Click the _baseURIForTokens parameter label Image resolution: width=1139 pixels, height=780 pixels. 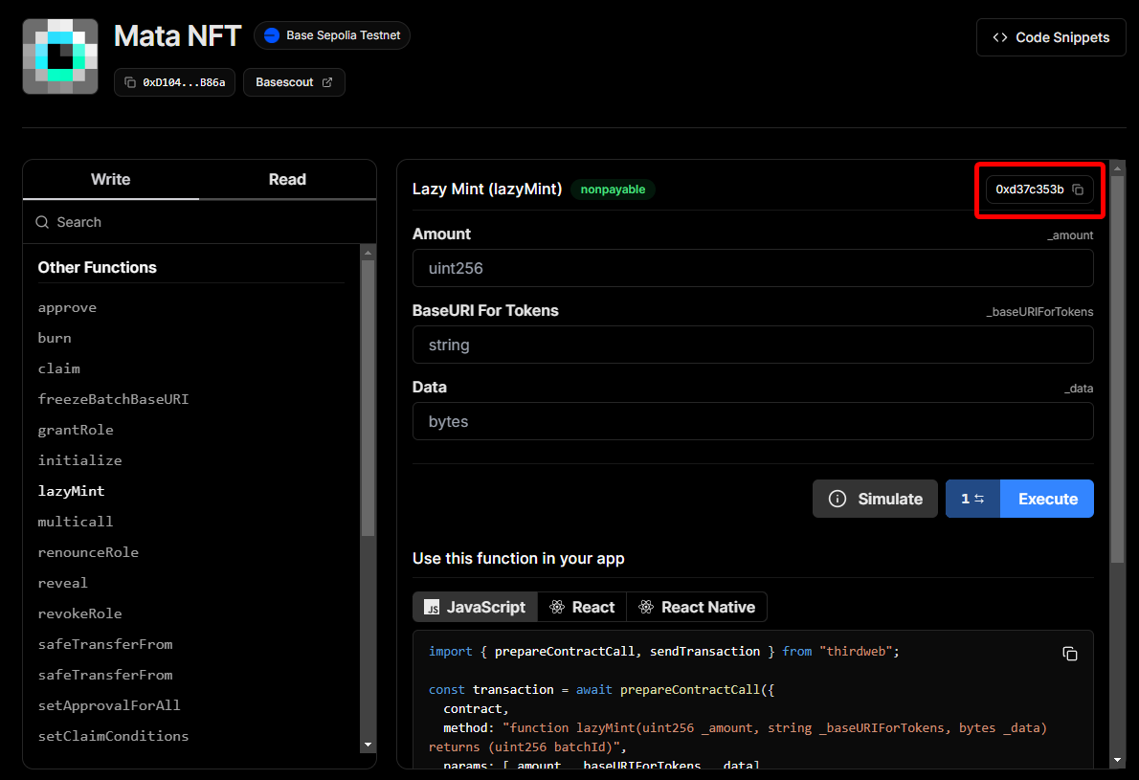[1039, 312]
